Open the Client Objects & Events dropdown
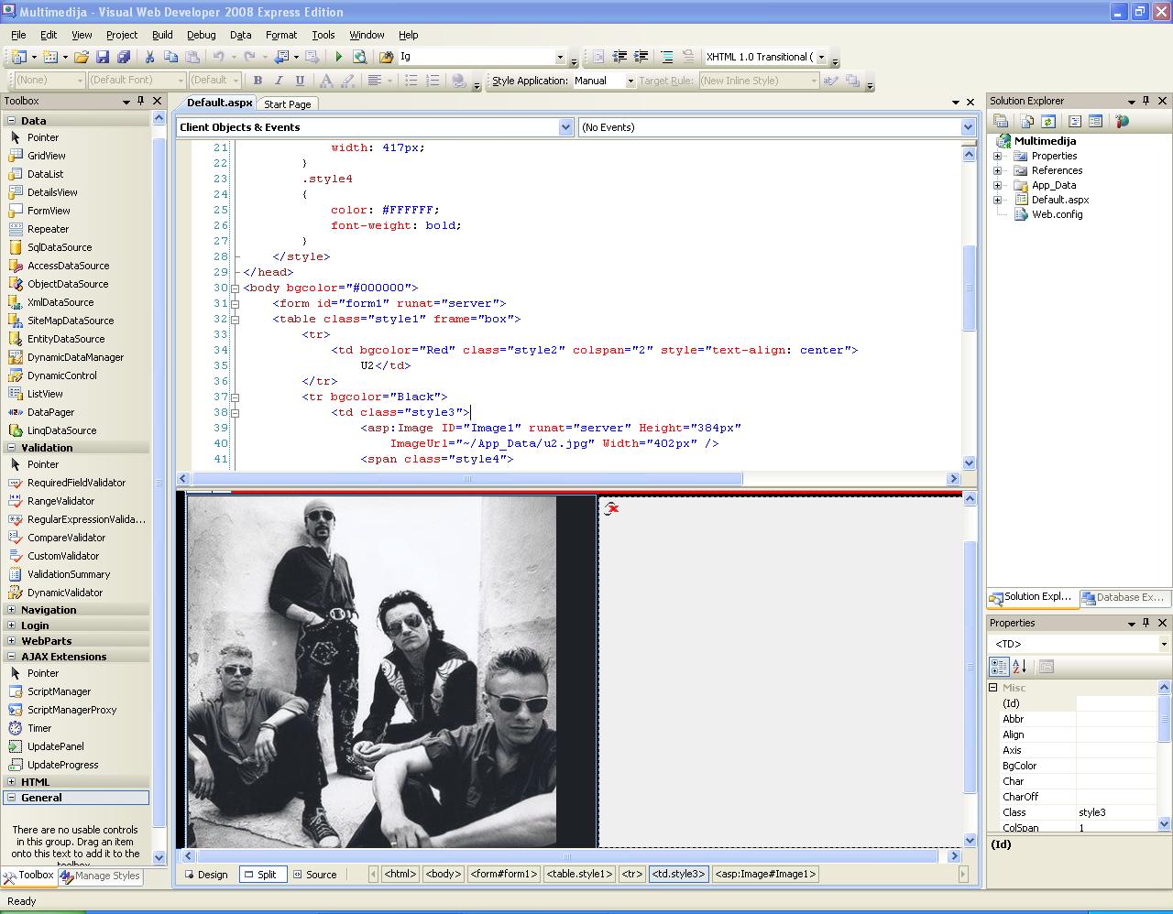The width and height of the screenshot is (1173, 914). [565, 127]
